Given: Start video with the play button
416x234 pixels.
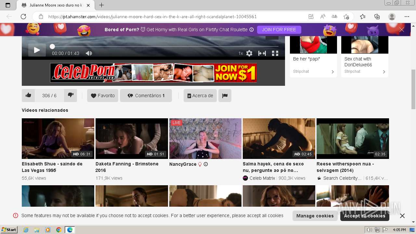Looking at the screenshot, I should point(37,50).
